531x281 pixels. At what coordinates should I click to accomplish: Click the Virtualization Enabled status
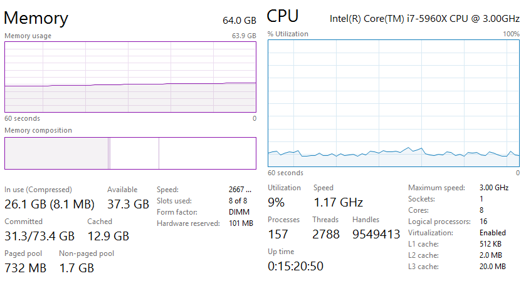tap(492, 232)
